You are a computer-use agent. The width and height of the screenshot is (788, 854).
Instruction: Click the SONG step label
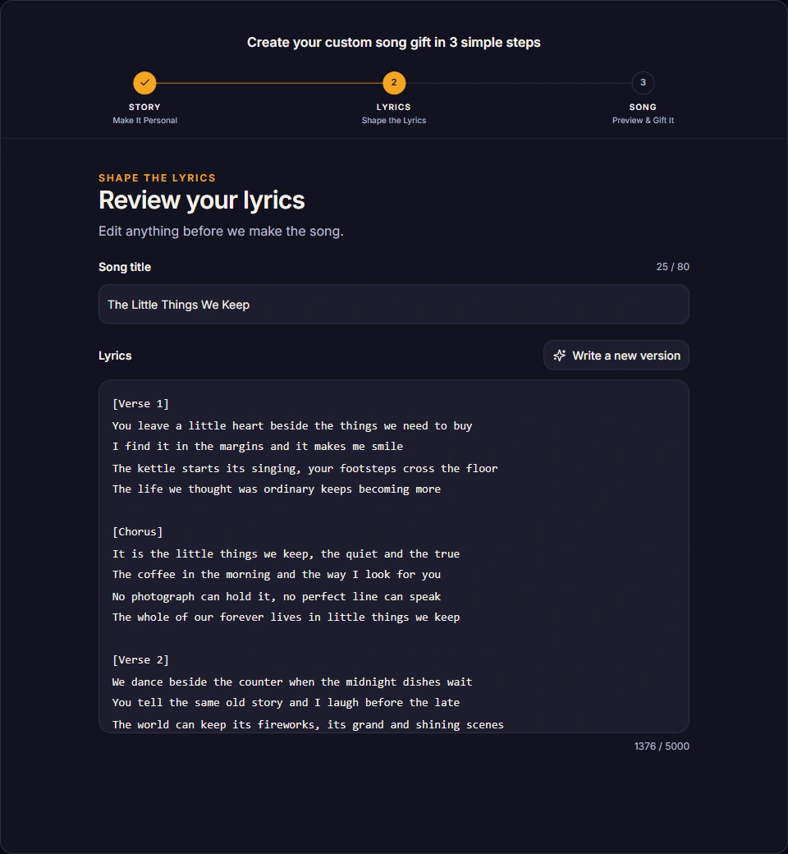[643, 108]
